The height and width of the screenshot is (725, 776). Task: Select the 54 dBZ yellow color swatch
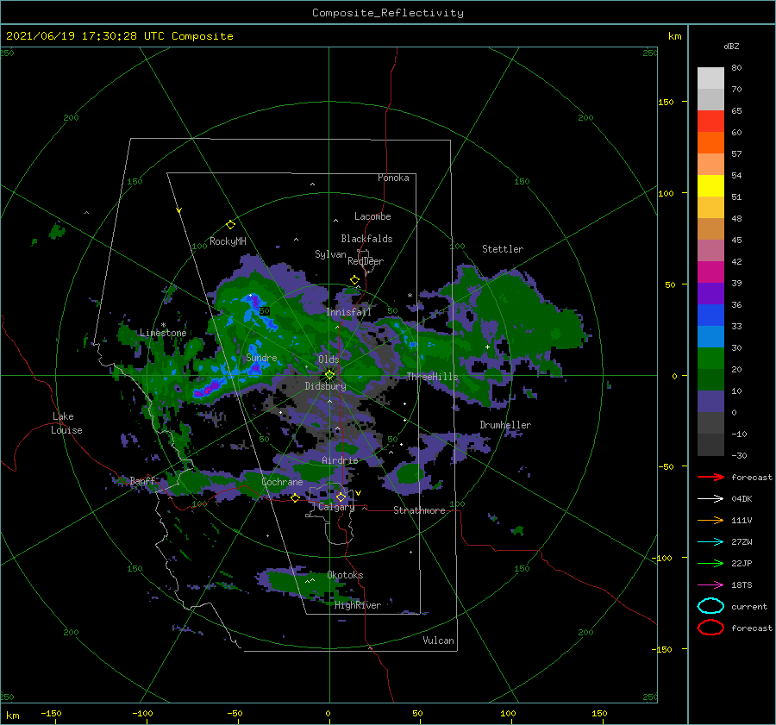pyautogui.click(x=710, y=186)
